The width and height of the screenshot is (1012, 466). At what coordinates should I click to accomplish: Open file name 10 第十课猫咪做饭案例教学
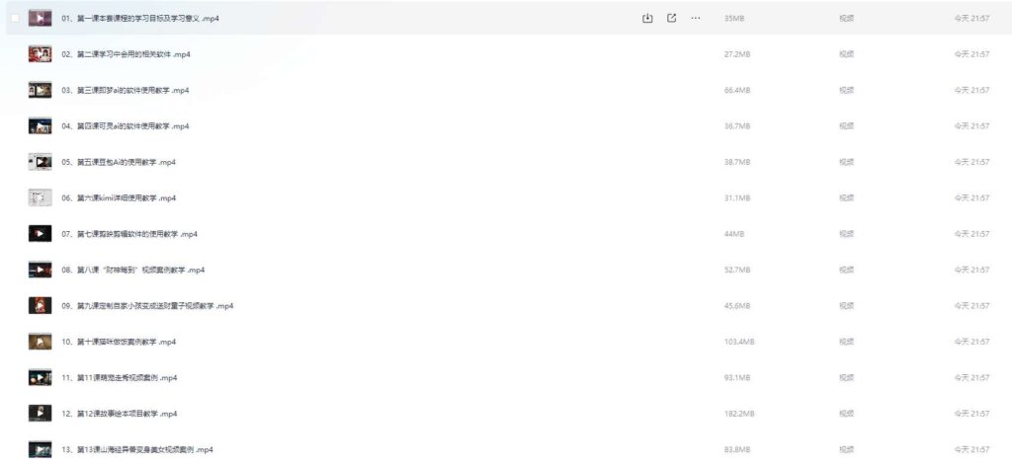[x=119, y=342]
